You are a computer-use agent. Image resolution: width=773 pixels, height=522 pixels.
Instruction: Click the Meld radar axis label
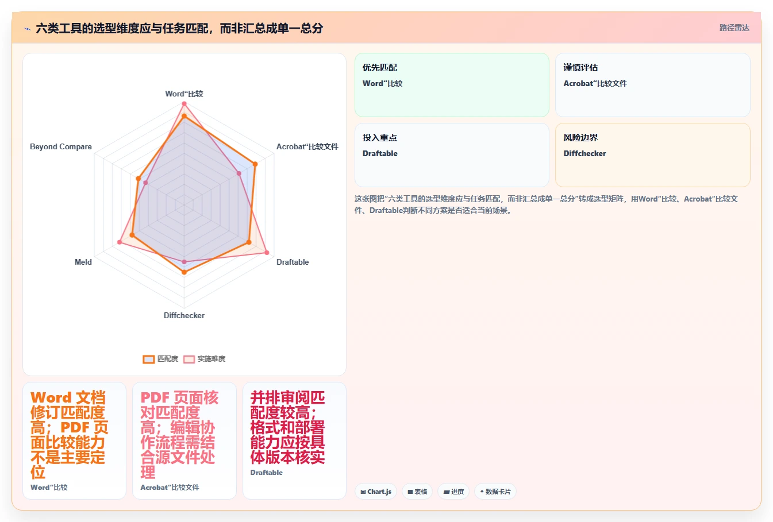coord(83,262)
